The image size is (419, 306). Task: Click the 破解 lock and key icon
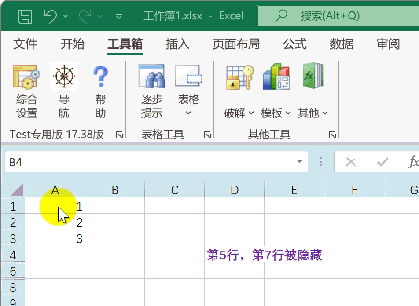239,77
